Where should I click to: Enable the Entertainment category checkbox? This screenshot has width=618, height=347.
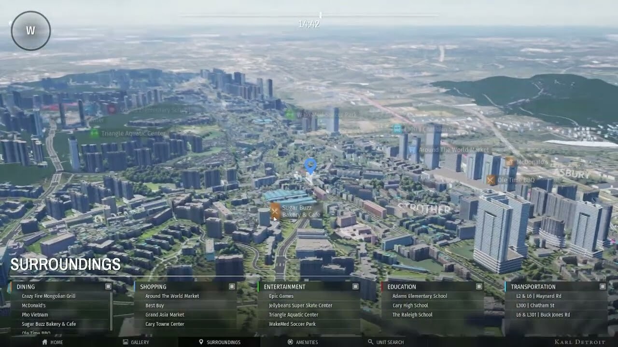pos(355,286)
